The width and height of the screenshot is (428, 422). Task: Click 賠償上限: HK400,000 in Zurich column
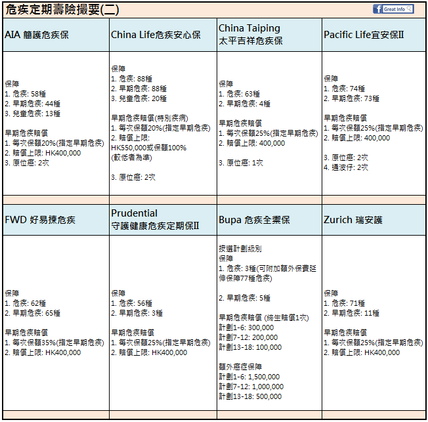coord(362,352)
